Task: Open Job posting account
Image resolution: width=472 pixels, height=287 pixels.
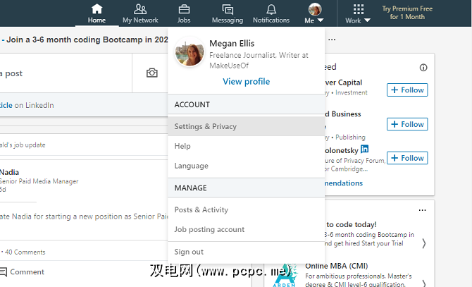Action: coord(247,229)
